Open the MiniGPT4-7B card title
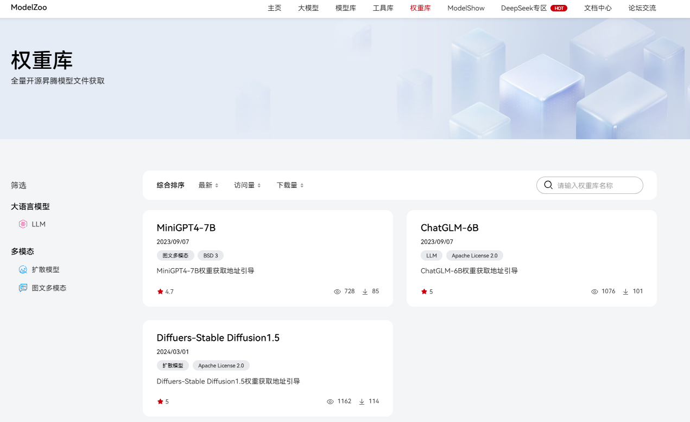The width and height of the screenshot is (690, 422). (186, 228)
